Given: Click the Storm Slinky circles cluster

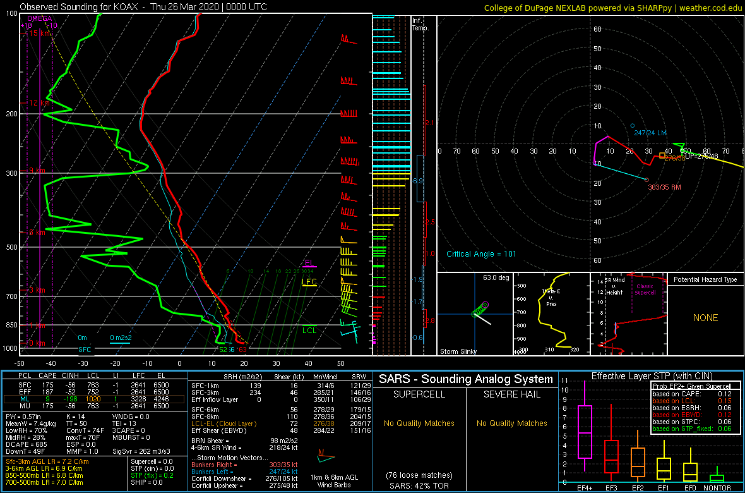Looking at the screenshot, I should (480, 309).
